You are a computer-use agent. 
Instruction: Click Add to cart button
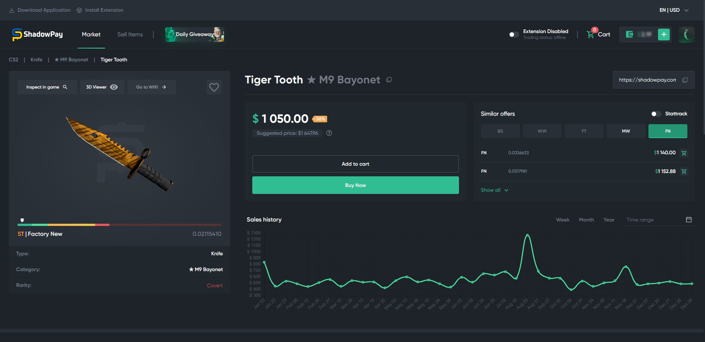pyautogui.click(x=355, y=164)
